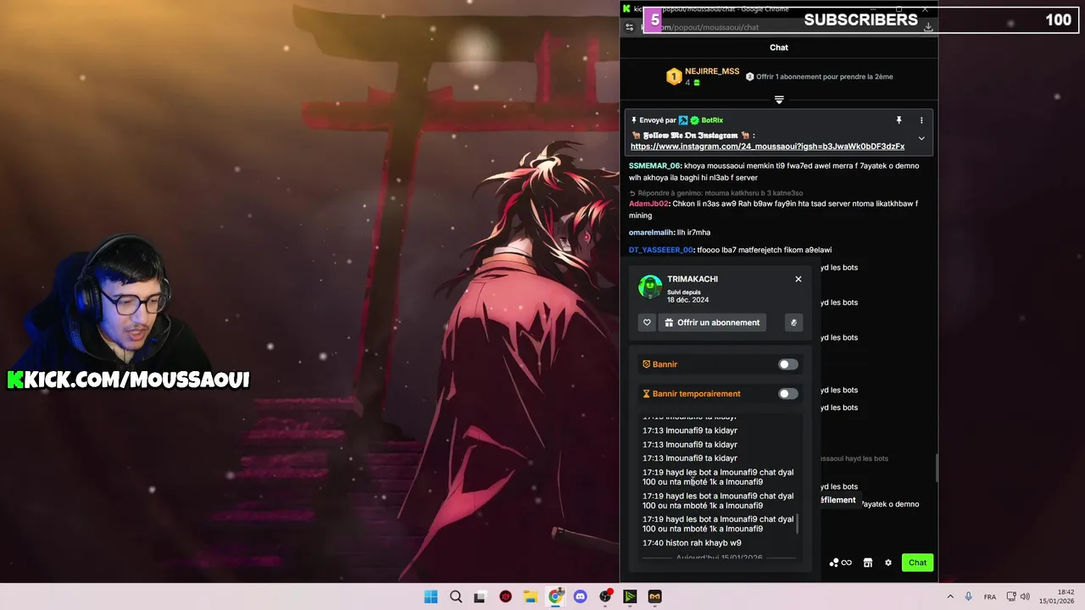
Task: Click the 18 déc. 2024 follow date
Action: point(687,300)
